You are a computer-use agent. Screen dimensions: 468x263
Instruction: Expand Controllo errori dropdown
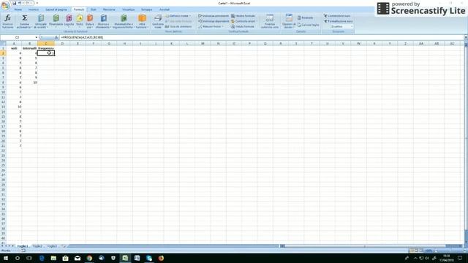[257, 21]
